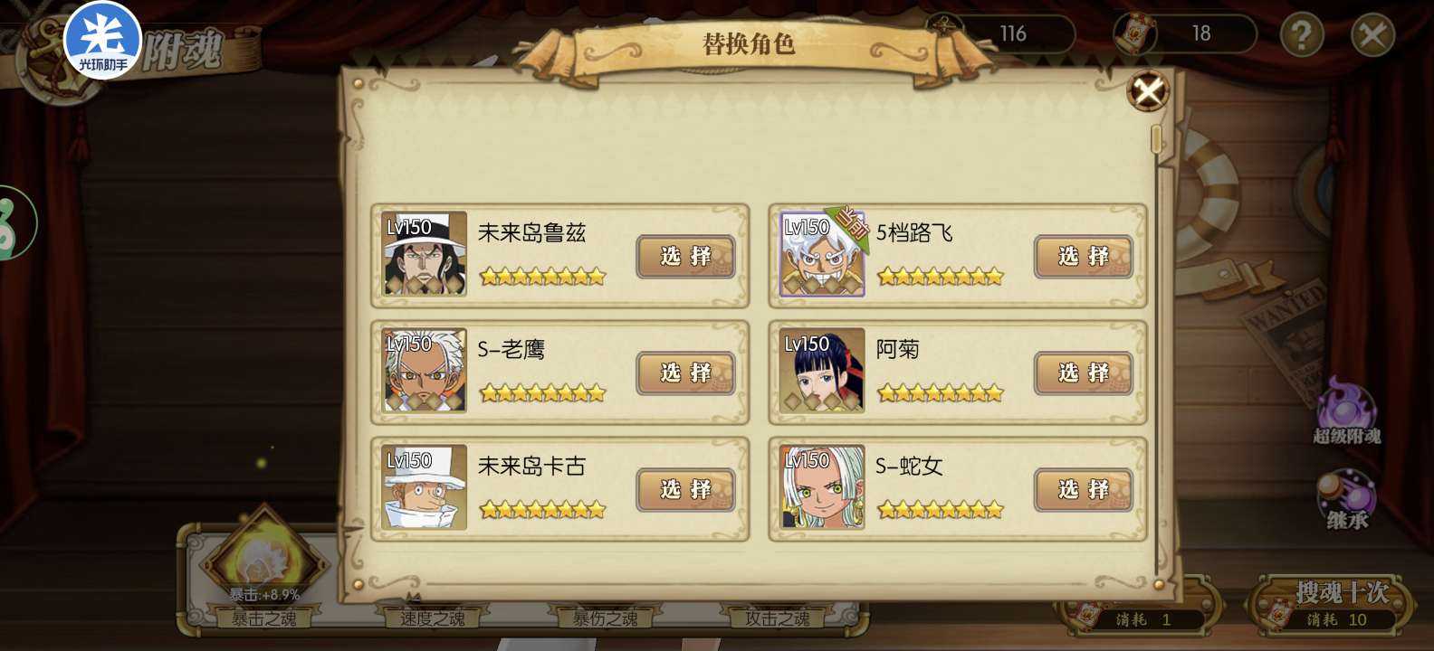Choose 5档路飞 via its 选择 button
The image size is (1434, 651).
point(1084,256)
